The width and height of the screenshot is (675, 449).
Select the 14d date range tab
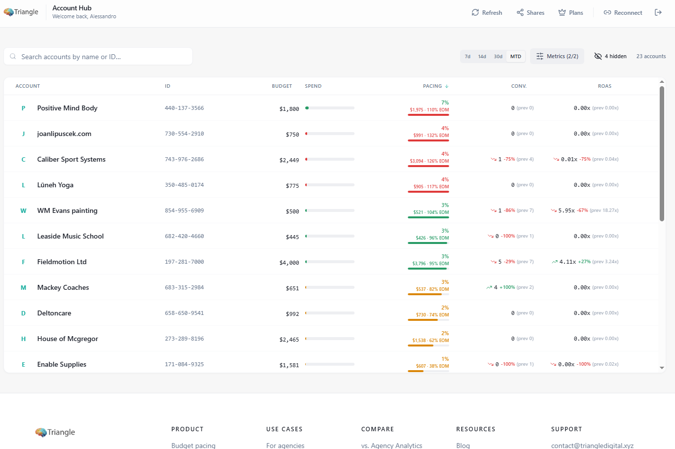tap(482, 57)
